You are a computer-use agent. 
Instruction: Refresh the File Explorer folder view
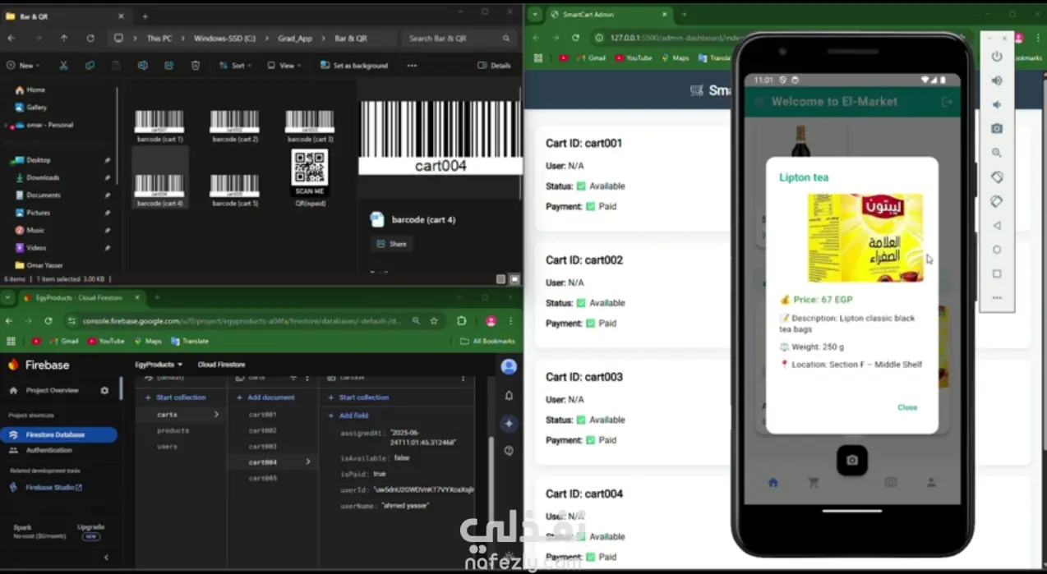pos(90,39)
